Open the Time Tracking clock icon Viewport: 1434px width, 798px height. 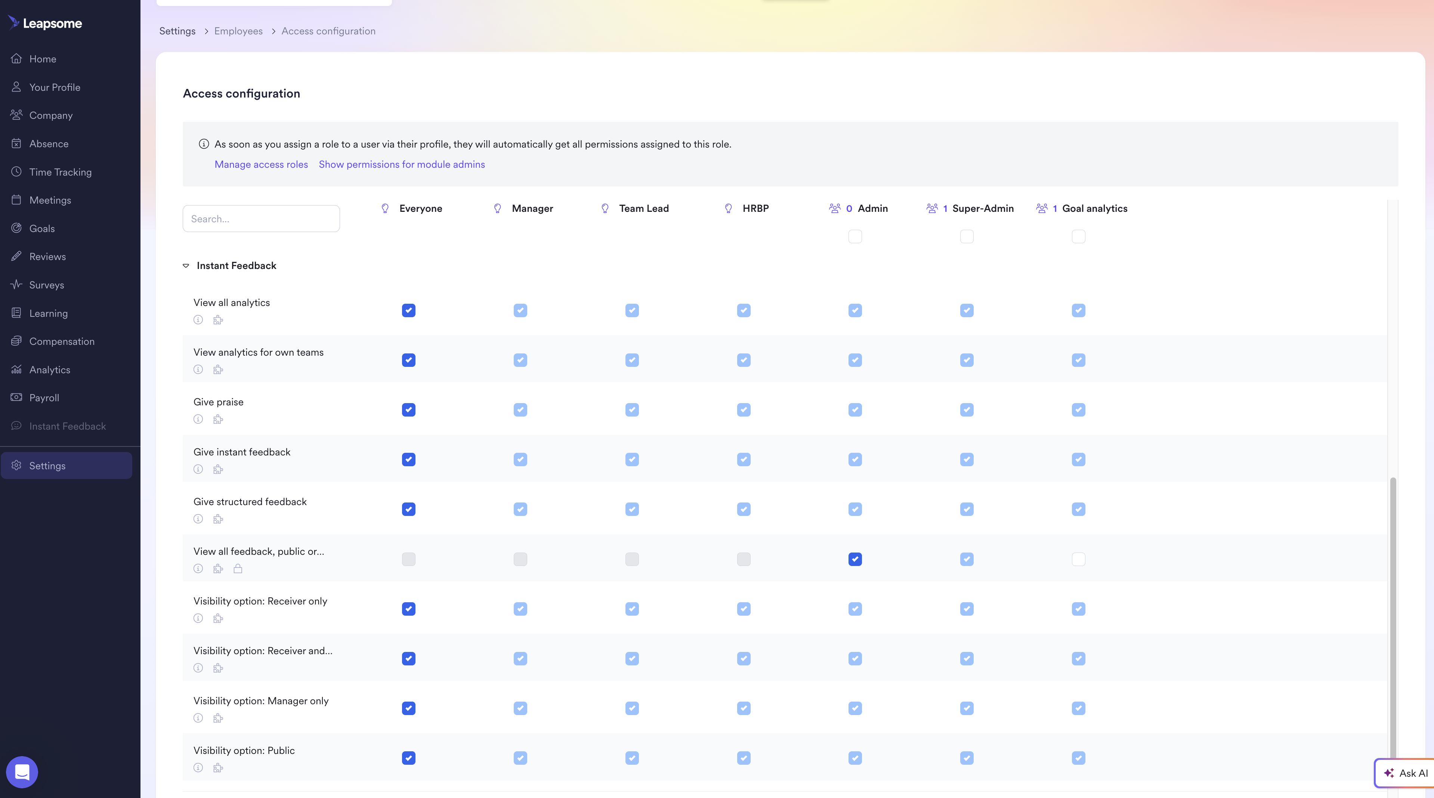[x=17, y=172]
